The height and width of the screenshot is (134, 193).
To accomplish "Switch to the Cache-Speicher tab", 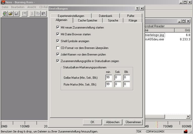I will (x=87, y=20).
